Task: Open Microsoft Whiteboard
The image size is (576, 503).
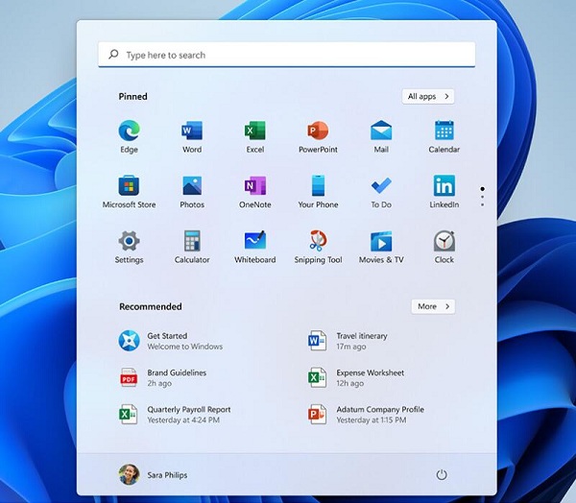Action: click(255, 247)
